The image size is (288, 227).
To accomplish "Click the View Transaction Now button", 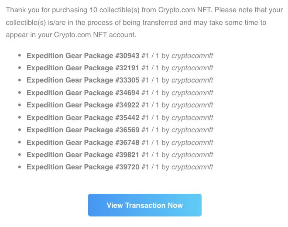I will [145, 205].
